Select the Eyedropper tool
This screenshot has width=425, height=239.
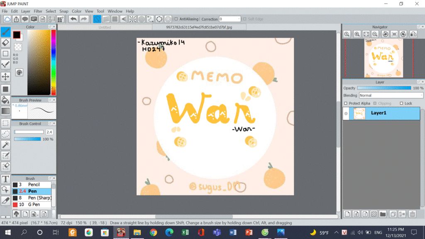[x=5, y=201]
